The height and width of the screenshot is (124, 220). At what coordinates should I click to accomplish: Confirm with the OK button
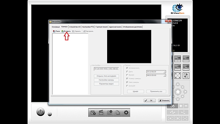pyautogui.click(x=149, y=101)
